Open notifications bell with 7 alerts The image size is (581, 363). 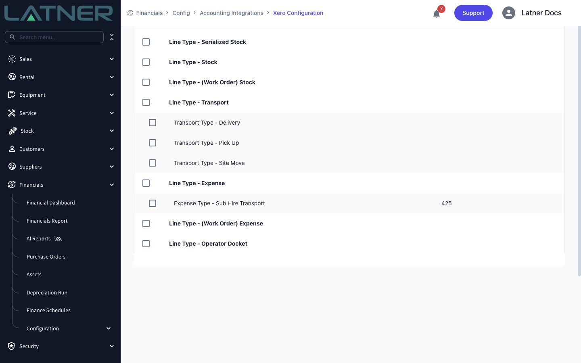tap(437, 14)
